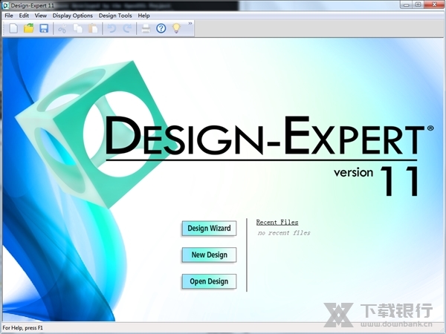Open the Help menu
The height and width of the screenshot is (334, 446).
click(x=143, y=16)
